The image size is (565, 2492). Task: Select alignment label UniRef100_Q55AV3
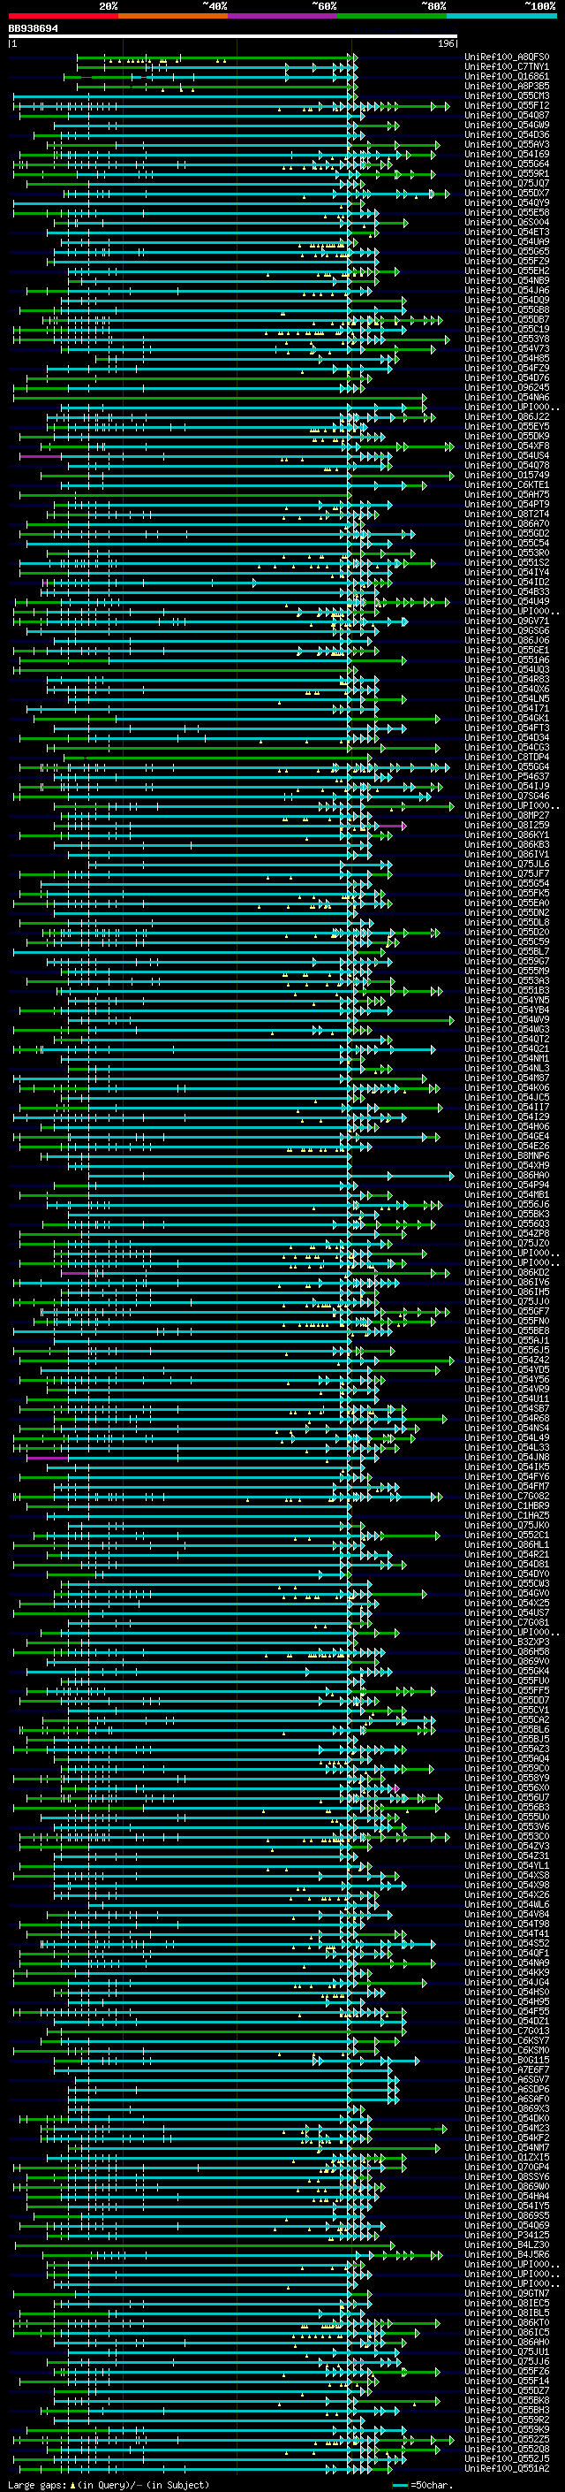pos(507,144)
